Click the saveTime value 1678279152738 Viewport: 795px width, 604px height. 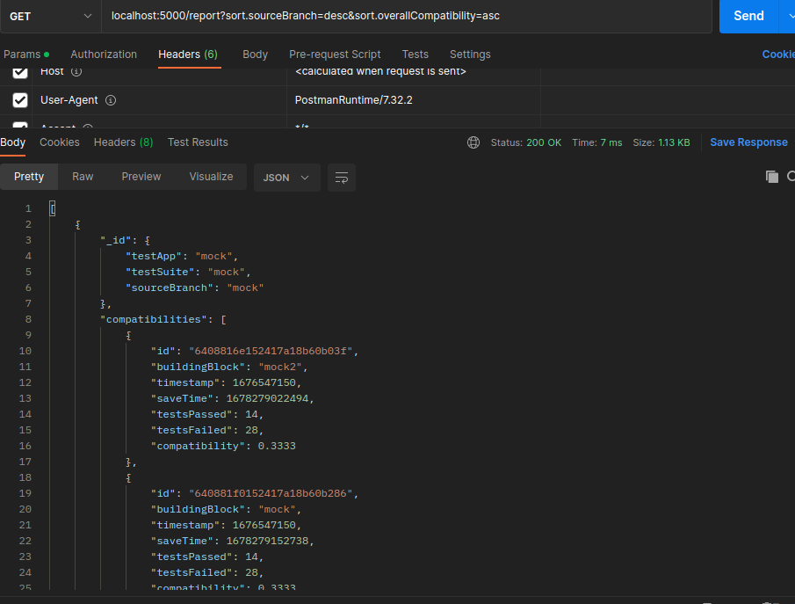click(x=267, y=541)
